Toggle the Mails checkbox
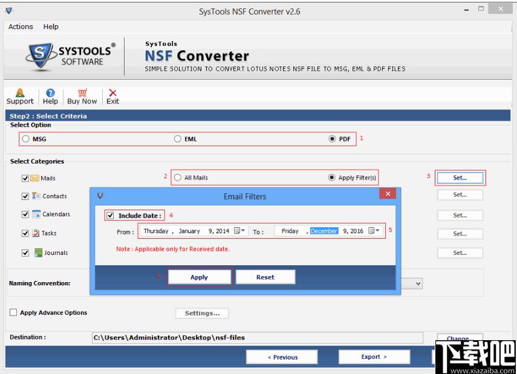517x374 pixels. pyautogui.click(x=25, y=178)
